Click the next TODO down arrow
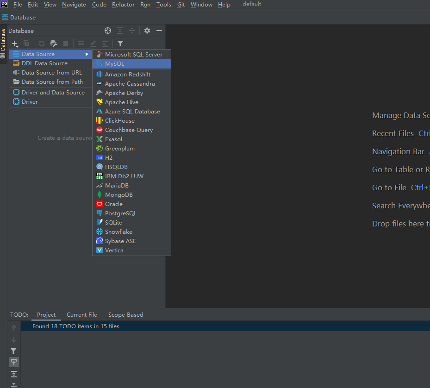The height and width of the screenshot is (388, 430). (14, 340)
